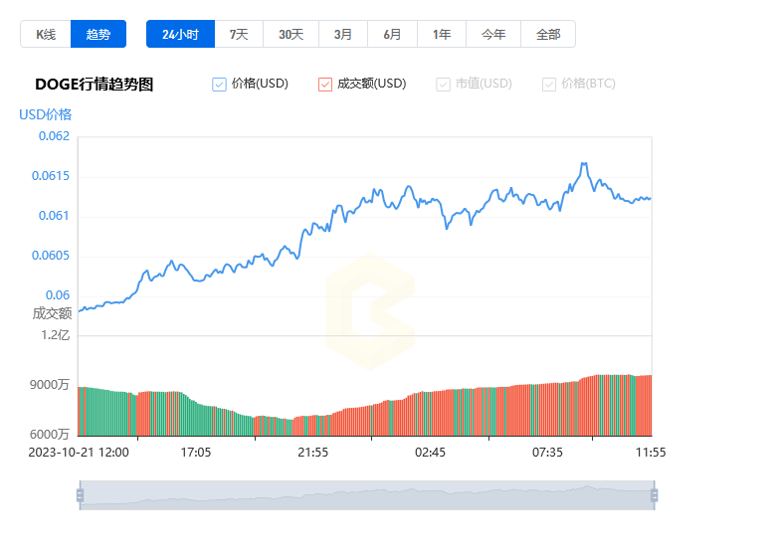776x560 pixels.
Task: Click the middle of the zoom range bar
Action: click(x=366, y=494)
